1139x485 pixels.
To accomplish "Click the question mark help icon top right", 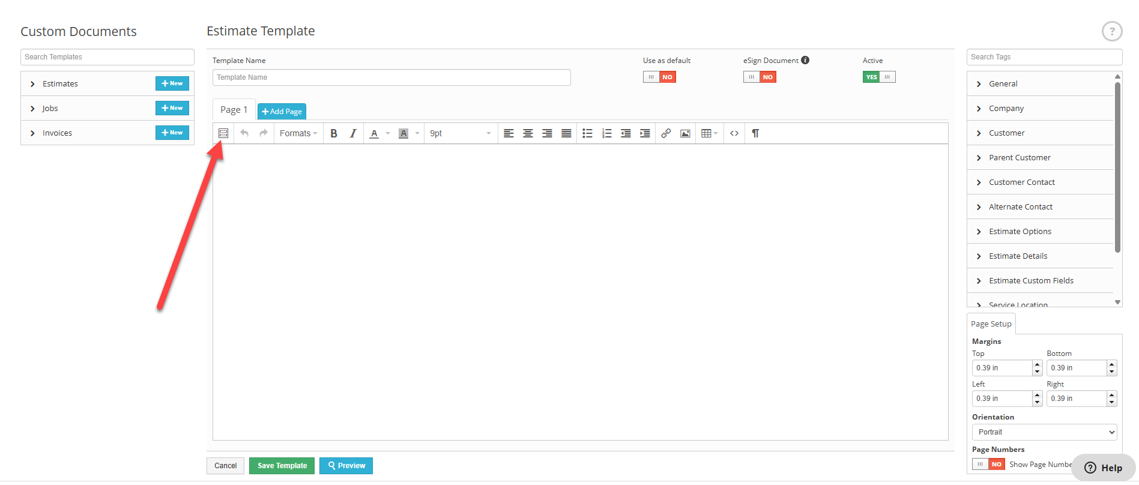I will [1112, 31].
